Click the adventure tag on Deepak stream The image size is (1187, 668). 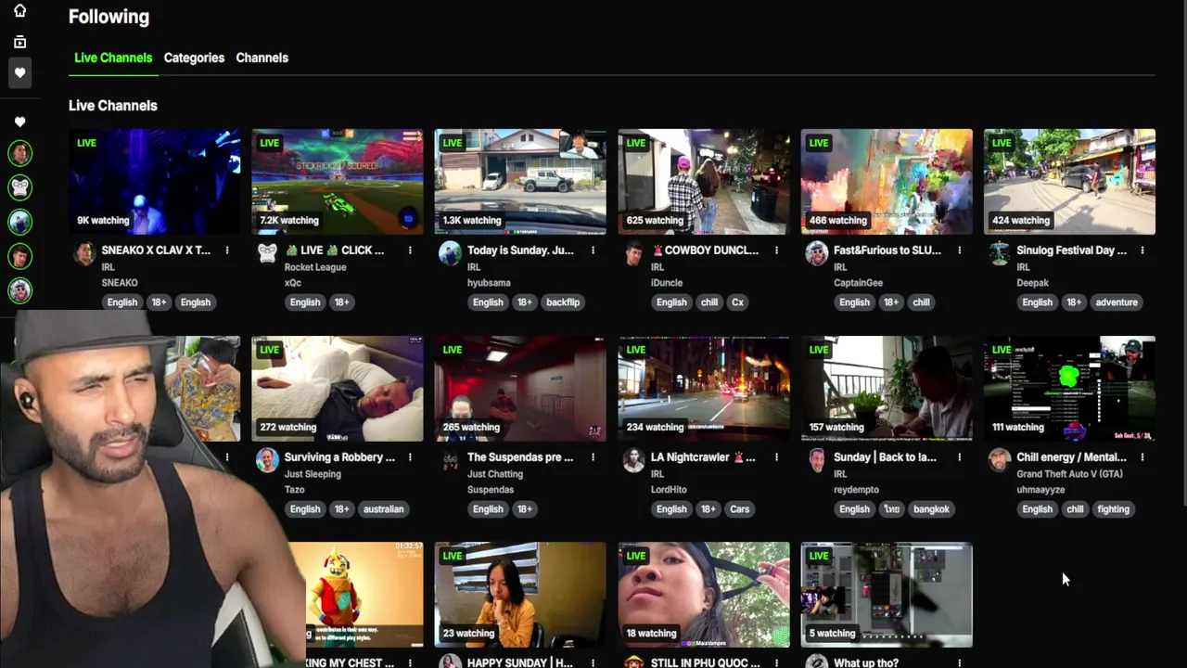click(1117, 302)
